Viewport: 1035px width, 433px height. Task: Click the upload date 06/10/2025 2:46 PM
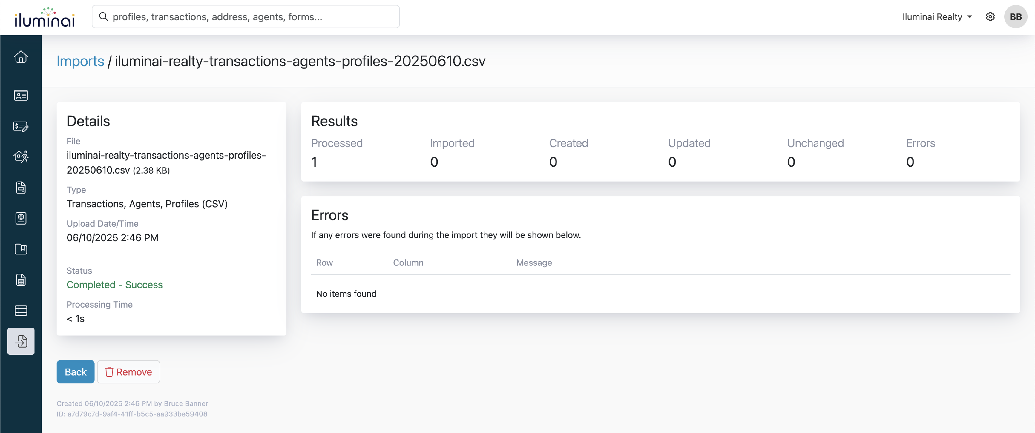(x=112, y=238)
